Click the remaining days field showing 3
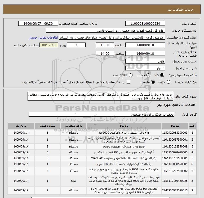The width and height of the screenshot is (204, 198). [x=76, y=45]
